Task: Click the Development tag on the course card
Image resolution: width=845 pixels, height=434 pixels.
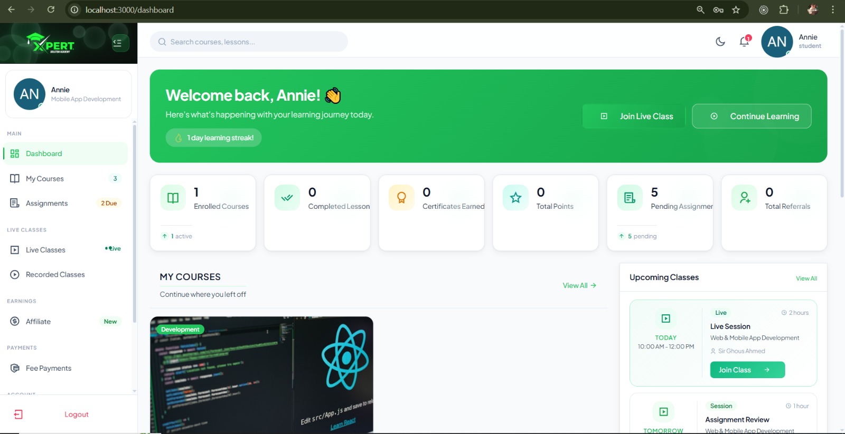Action: click(x=180, y=330)
